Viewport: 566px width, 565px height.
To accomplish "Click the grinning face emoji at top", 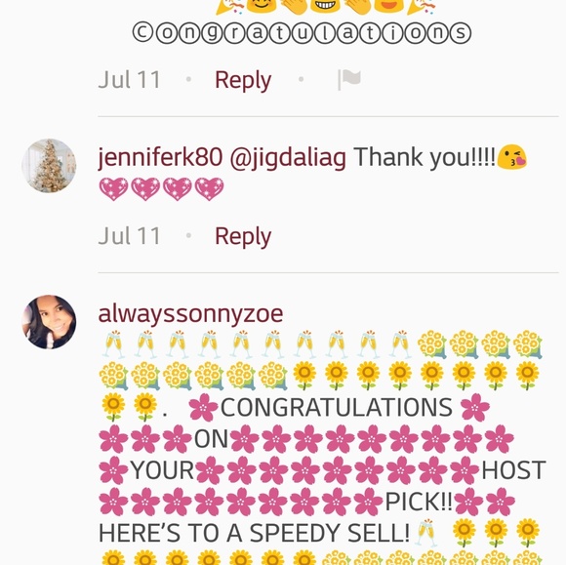I will [x=325, y=6].
